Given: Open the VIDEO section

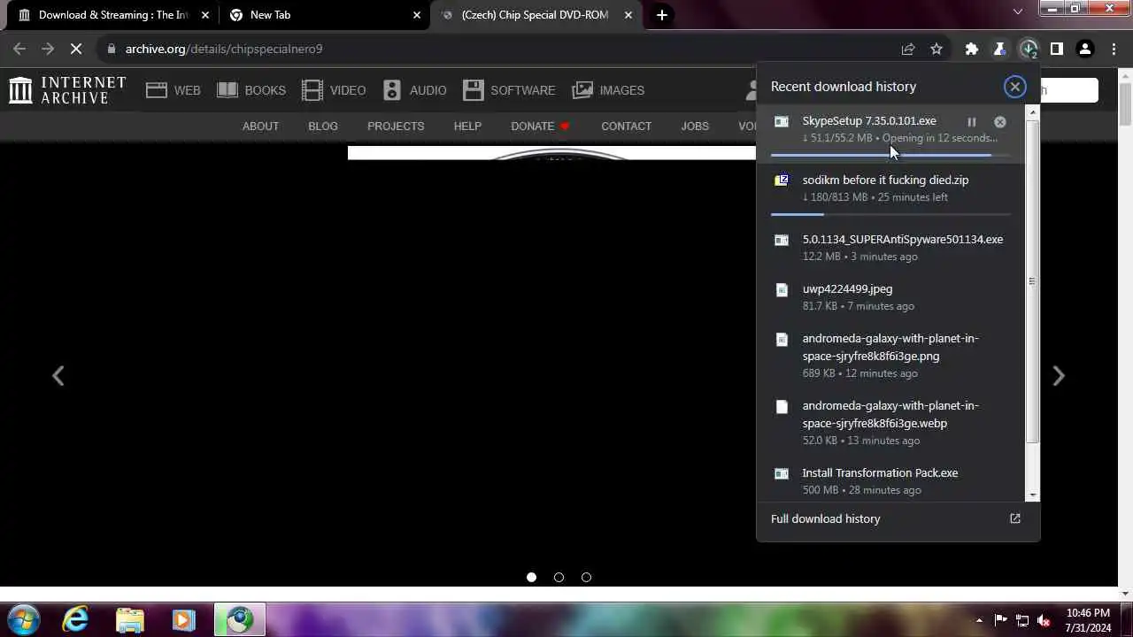Looking at the screenshot, I should tap(334, 90).
